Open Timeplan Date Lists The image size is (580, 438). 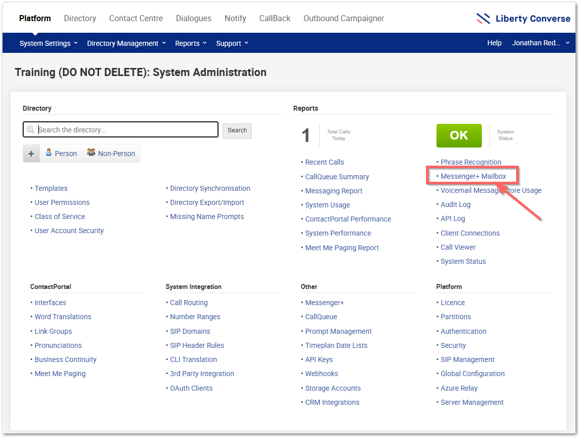(x=336, y=345)
